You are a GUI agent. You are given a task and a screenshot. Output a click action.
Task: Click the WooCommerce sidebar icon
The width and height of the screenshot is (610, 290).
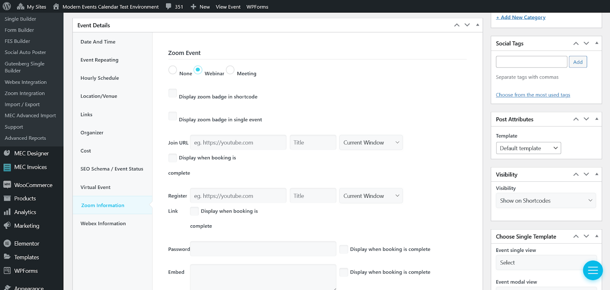click(x=7, y=185)
